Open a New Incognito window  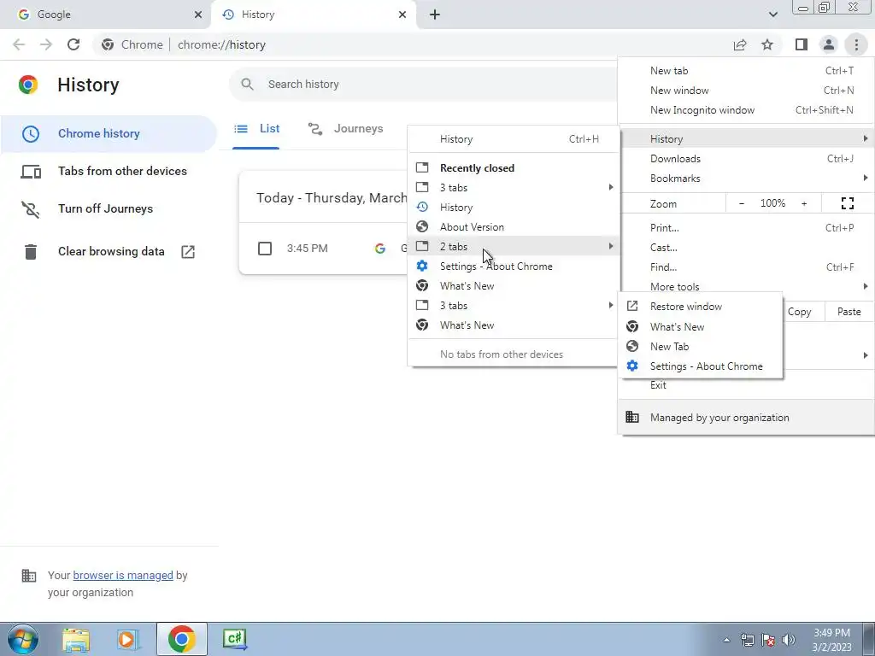746,110
